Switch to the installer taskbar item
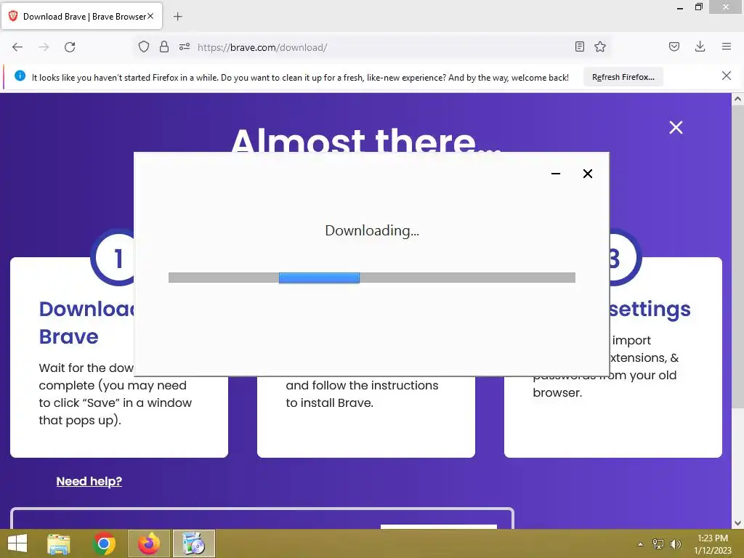The height and width of the screenshot is (558, 744). pyautogui.click(x=193, y=543)
